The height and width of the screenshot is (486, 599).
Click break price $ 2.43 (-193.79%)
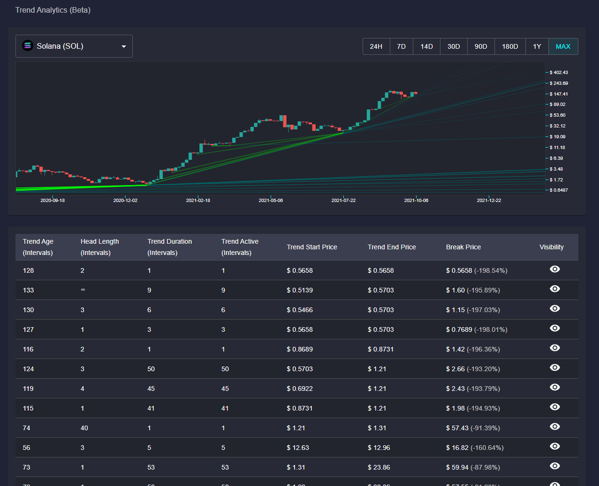[473, 389]
